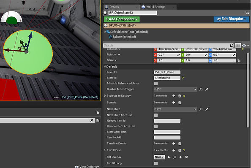Open Details view options eye dropdown
Viewport: 251px width, 168px height.
click(246, 46)
